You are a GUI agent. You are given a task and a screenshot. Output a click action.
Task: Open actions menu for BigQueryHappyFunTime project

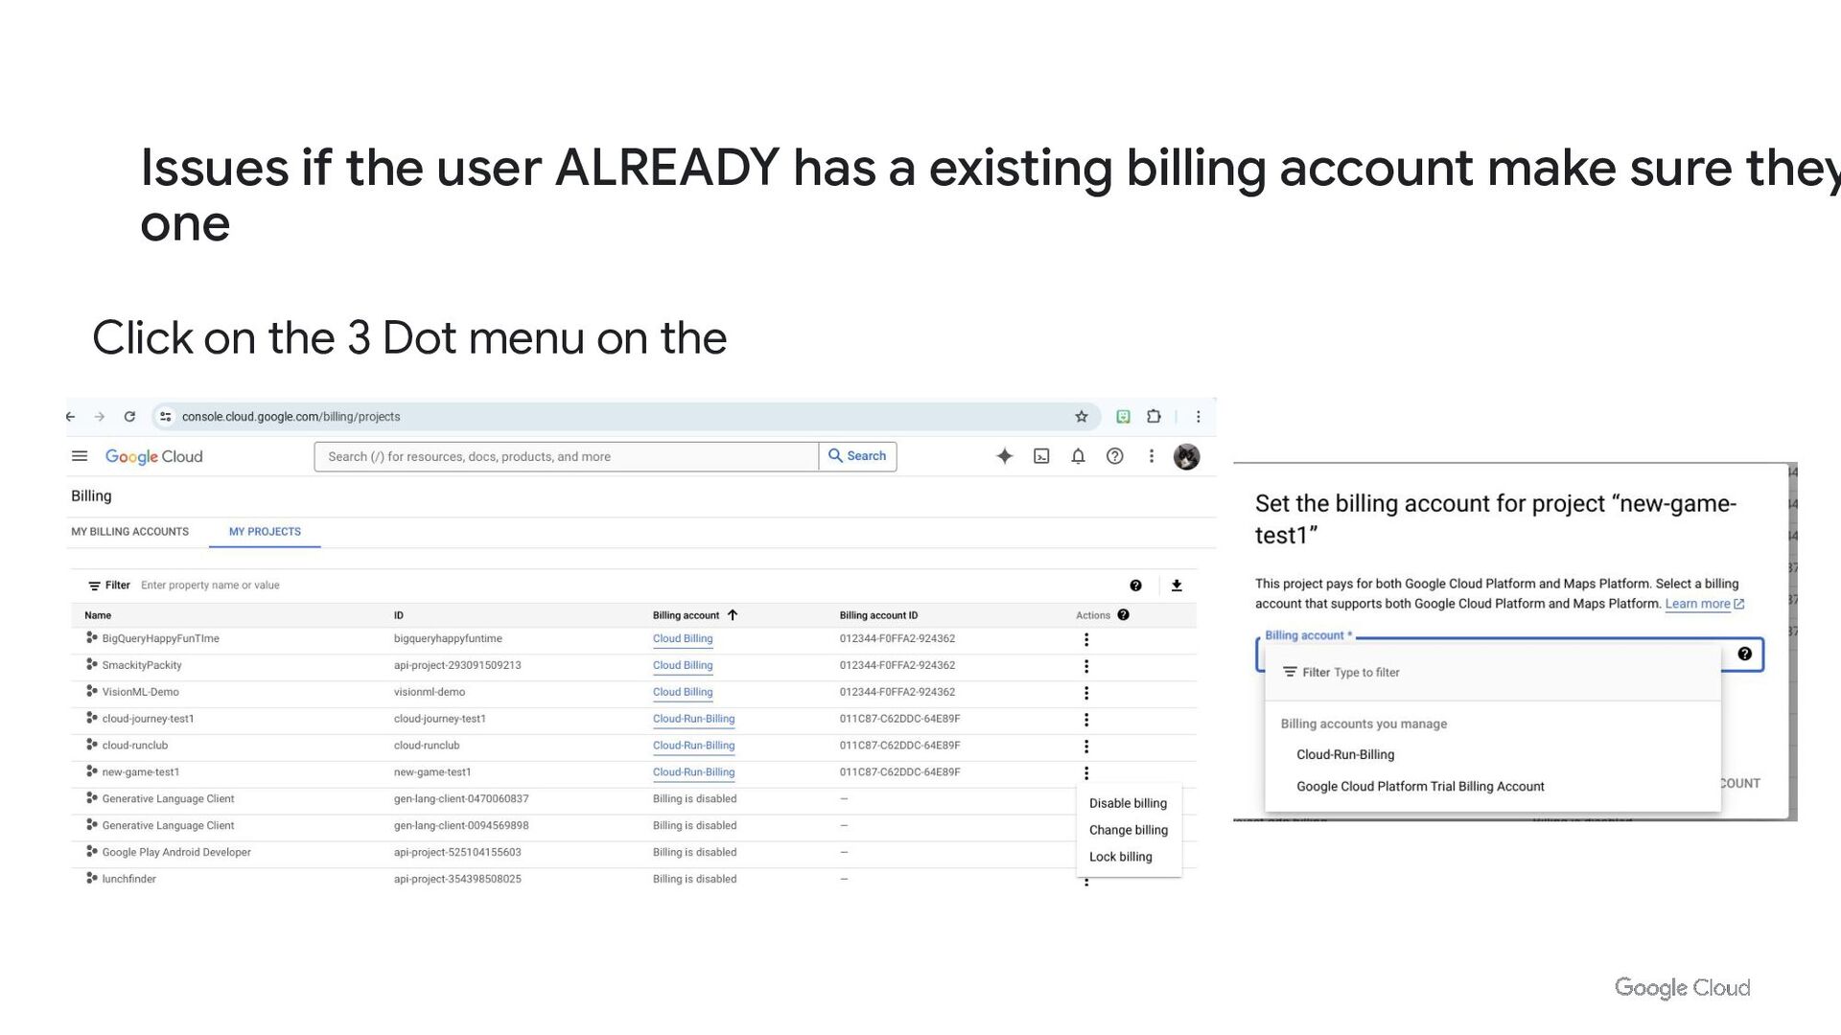[1085, 639]
